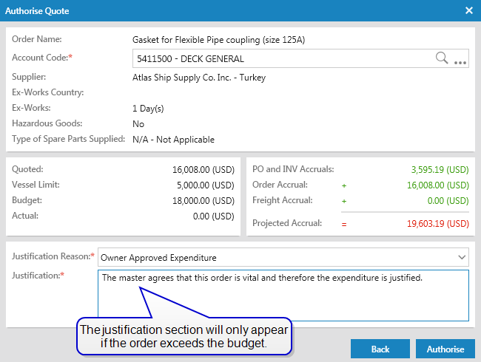Click the Vessel Limit value 5,000.00
The width and height of the screenshot is (481, 362).
pyautogui.click(x=203, y=185)
